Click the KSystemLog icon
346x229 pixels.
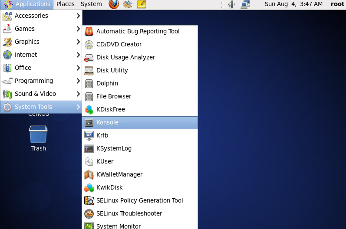tap(89, 149)
